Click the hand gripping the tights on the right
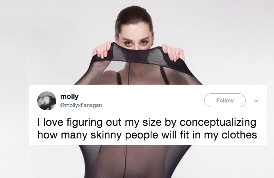 172,52
